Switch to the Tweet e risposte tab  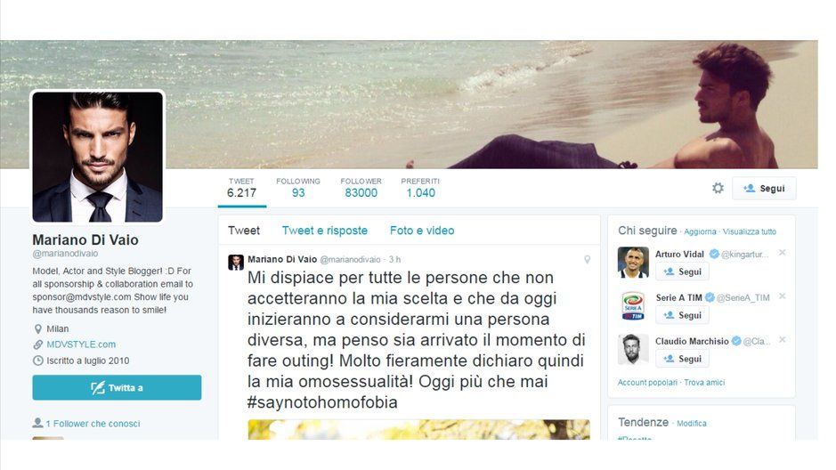[x=325, y=231]
